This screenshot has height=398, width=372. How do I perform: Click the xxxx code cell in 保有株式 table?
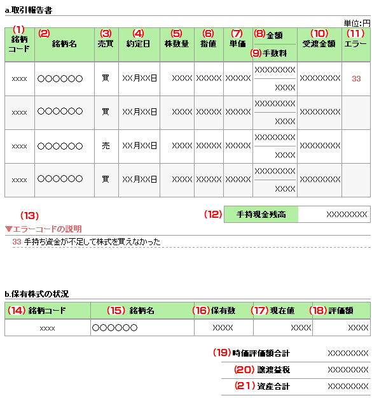[48, 329]
